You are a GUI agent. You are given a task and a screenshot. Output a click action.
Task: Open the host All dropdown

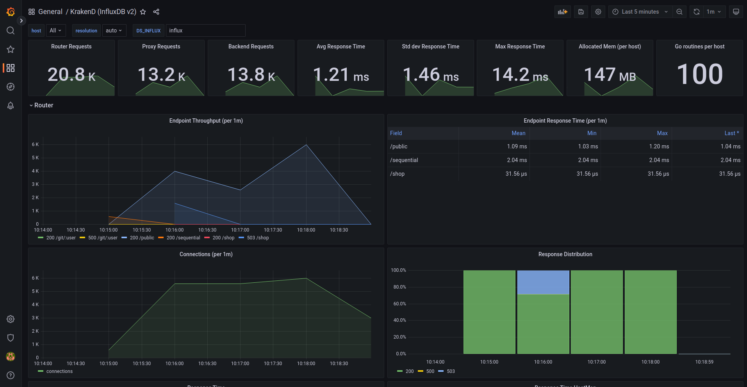(55, 30)
